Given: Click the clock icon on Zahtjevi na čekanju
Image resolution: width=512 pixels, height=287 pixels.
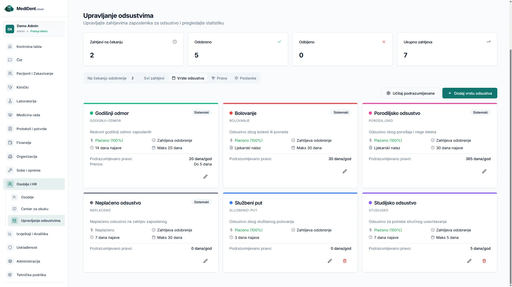Looking at the screenshot, I should [x=175, y=42].
